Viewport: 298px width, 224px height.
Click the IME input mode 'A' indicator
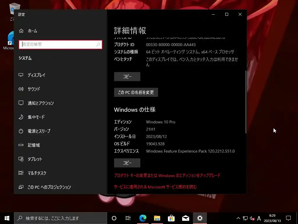pos(259,218)
